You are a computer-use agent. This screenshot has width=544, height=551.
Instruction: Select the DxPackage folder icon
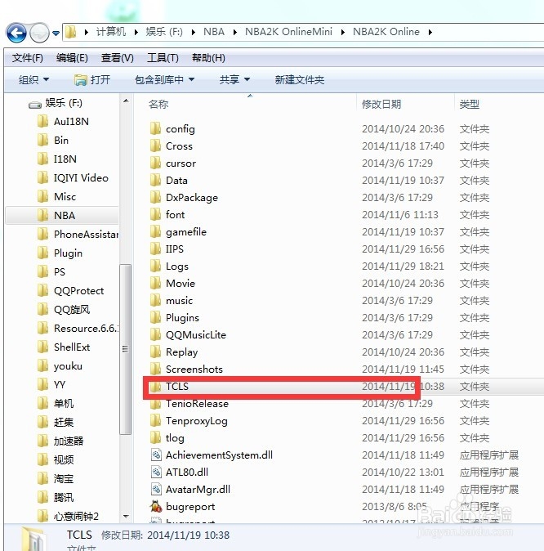(x=155, y=198)
